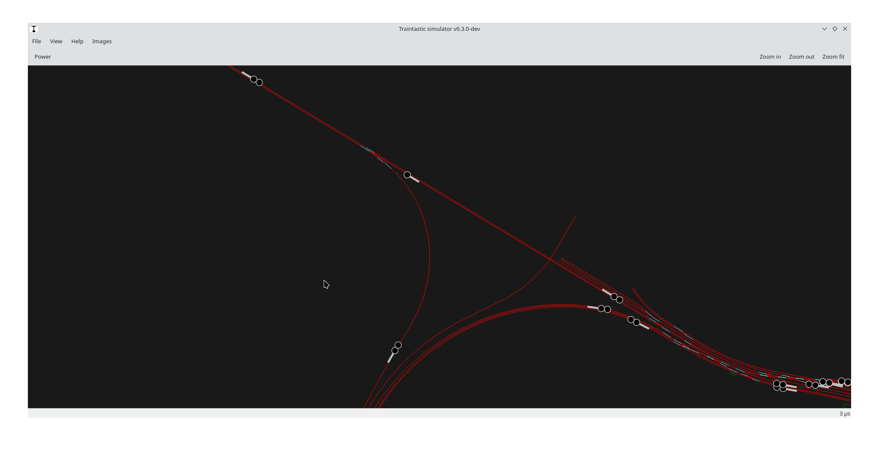This screenshot has height=451, width=879.
Task: Open the Help menu
Action: 77,41
